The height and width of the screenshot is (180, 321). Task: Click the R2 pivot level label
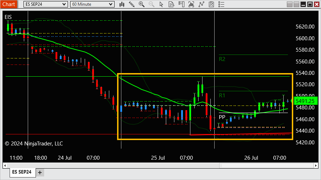[222, 59]
